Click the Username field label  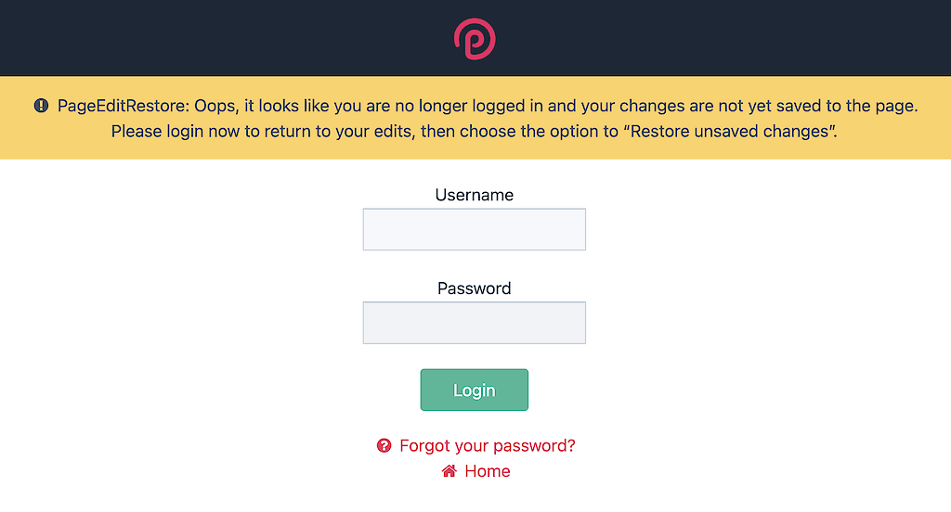click(475, 195)
